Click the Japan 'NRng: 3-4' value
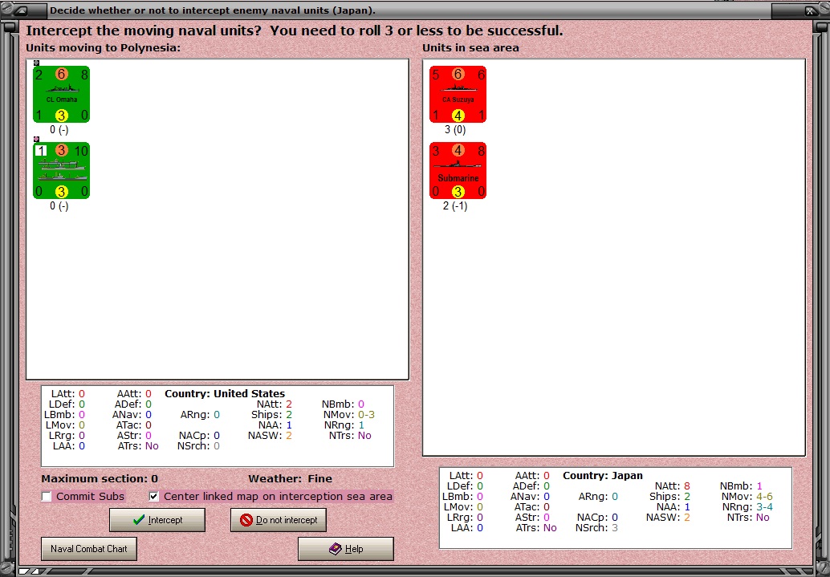The height and width of the screenshot is (577, 830). [764, 506]
